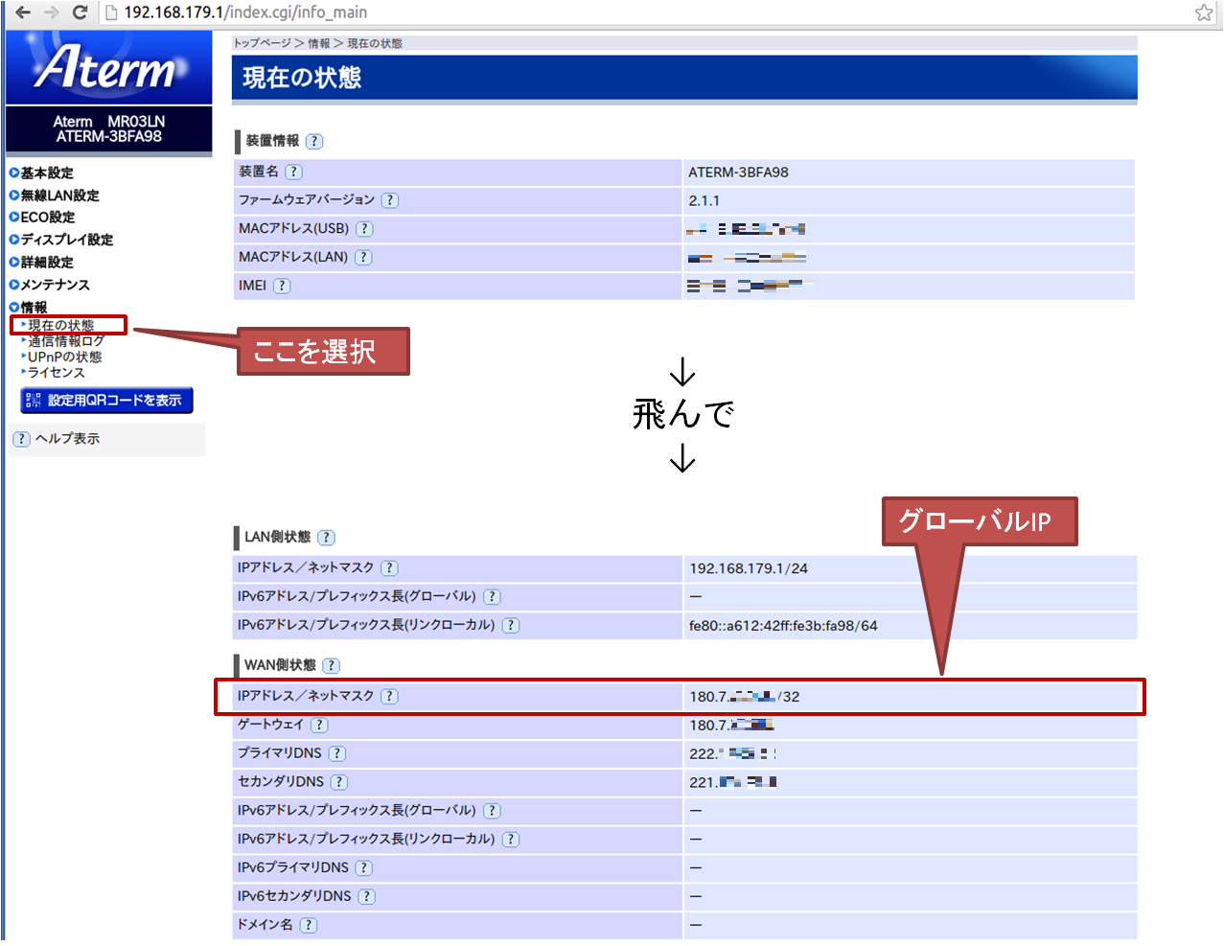Open help for WAN IPv6 リンクローカル row

511,840
